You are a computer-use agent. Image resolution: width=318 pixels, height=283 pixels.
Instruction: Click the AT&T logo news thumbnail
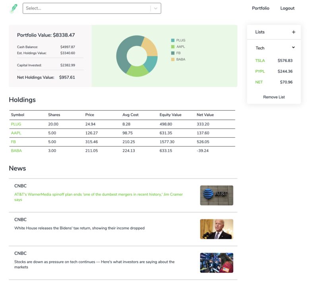coord(217,195)
